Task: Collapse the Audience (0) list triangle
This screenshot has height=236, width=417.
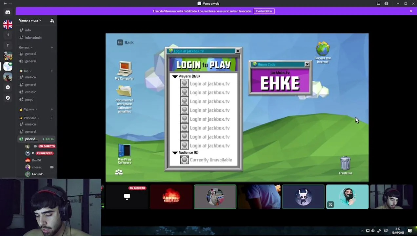Action: tap(175, 153)
